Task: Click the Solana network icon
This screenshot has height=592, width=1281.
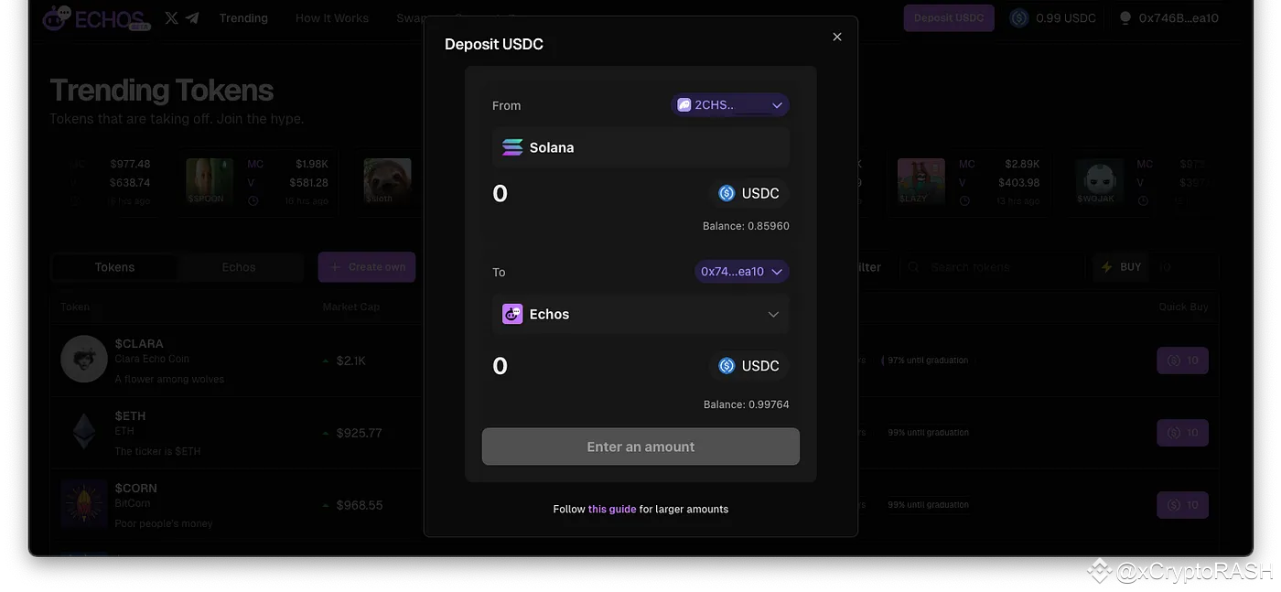Action: pos(512,147)
